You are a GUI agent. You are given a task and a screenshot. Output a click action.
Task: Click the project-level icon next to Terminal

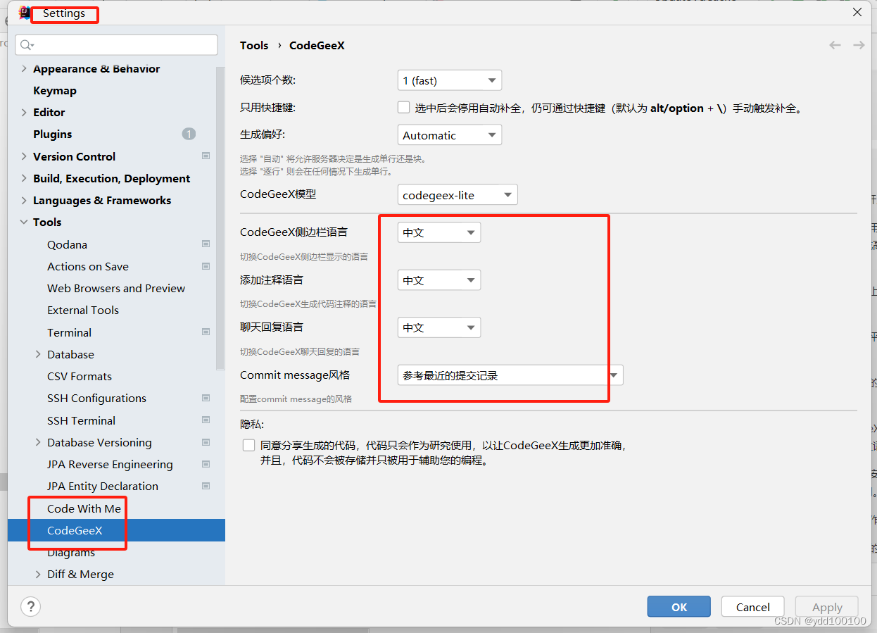pos(206,332)
